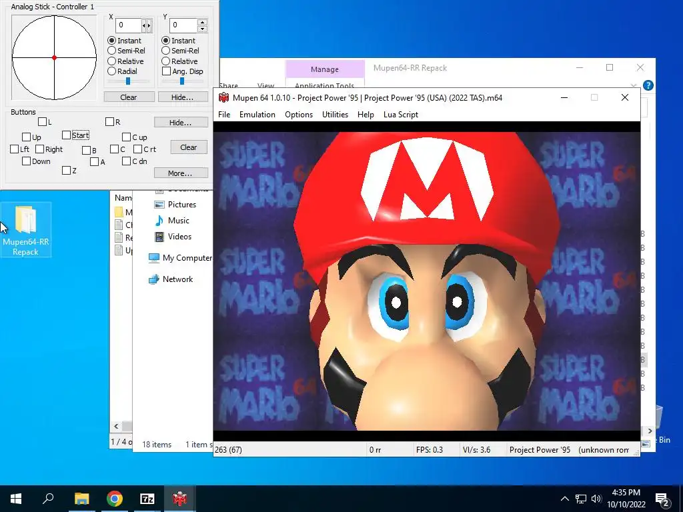Open the Windows Start menu
The width and height of the screenshot is (683, 512).
pyautogui.click(x=16, y=499)
